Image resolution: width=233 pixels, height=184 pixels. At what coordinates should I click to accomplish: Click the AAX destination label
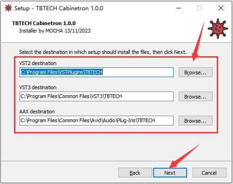(x=37, y=112)
